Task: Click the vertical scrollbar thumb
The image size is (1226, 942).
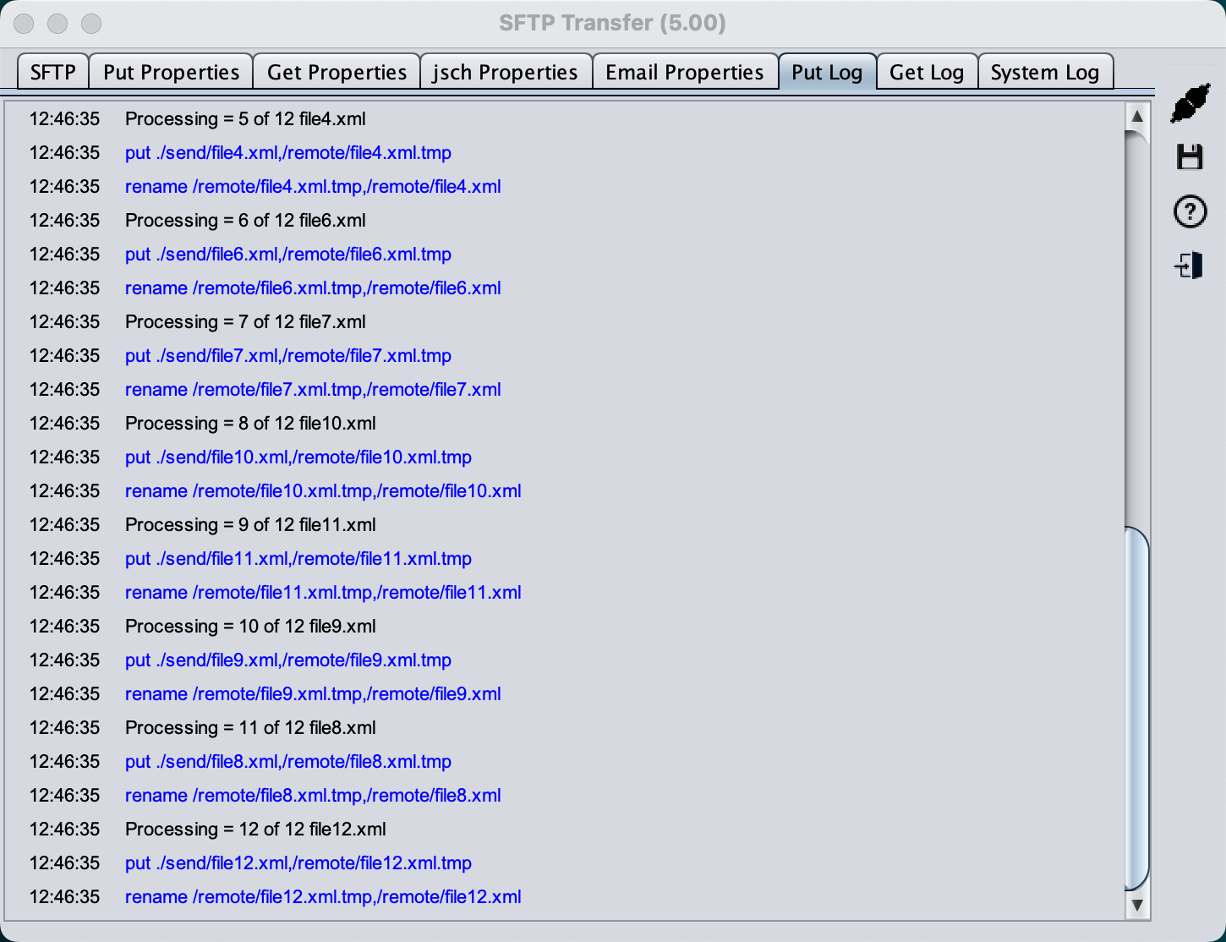Action: pos(1137,708)
